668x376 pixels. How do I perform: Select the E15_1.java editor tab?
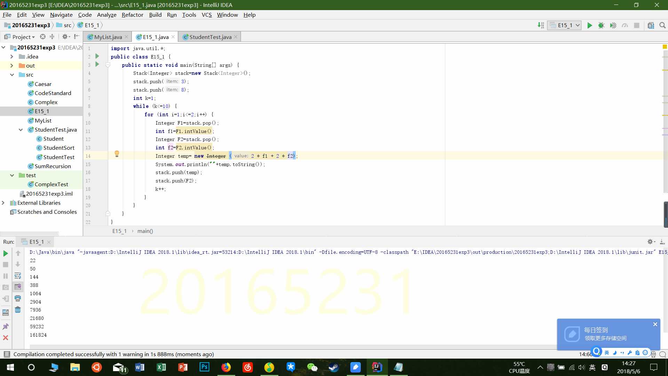[x=156, y=37]
